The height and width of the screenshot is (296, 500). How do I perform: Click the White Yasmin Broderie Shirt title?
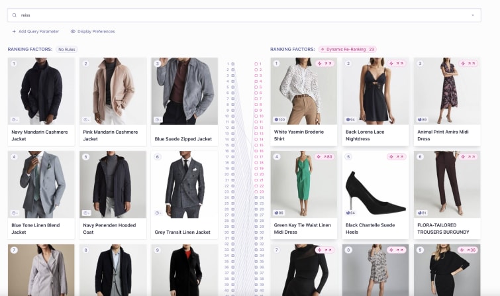tap(299, 135)
